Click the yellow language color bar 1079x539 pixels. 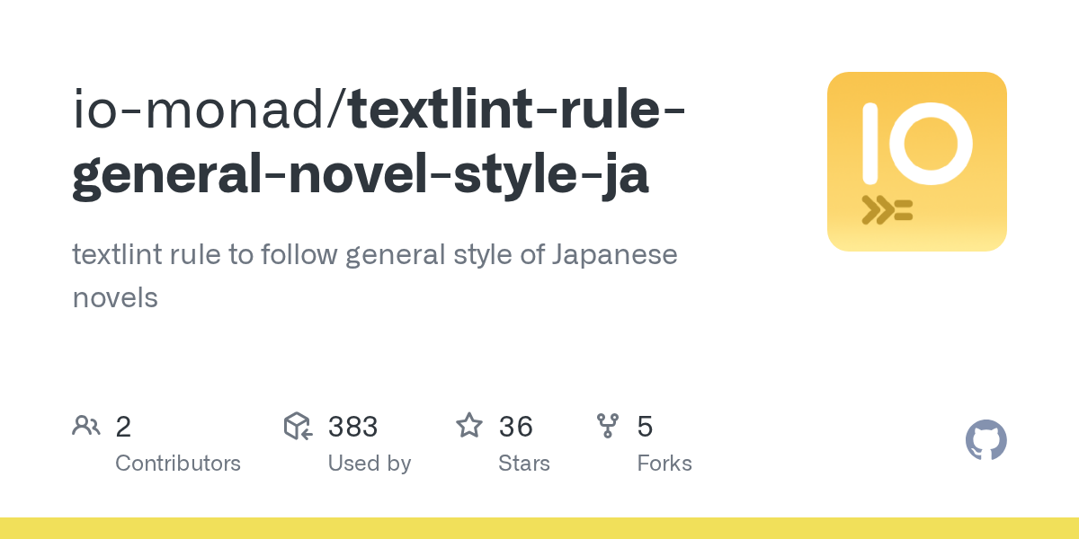click(x=539, y=528)
